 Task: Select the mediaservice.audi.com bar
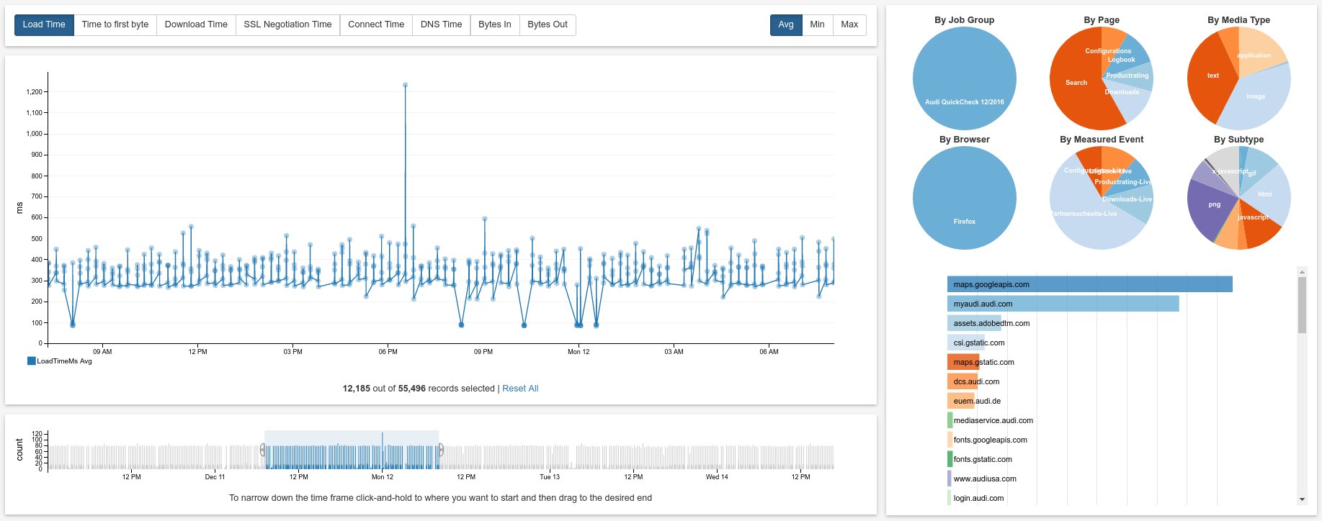[950, 420]
